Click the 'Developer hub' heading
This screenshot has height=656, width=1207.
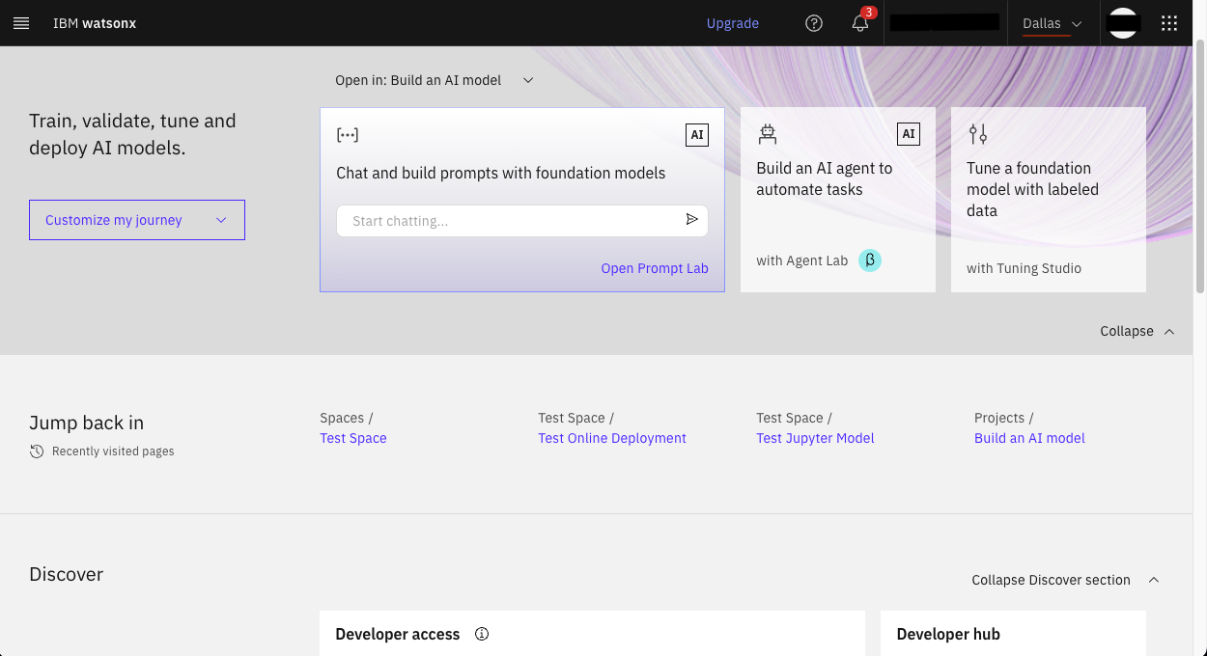(x=948, y=634)
